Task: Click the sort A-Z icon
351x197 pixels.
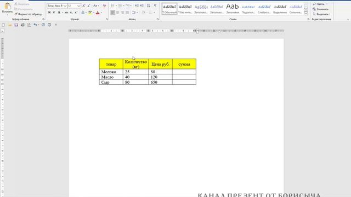Action: pyautogui.click(x=149, y=5)
